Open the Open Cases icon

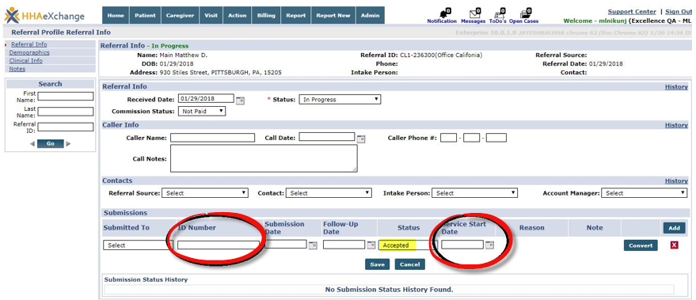[526, 13]
